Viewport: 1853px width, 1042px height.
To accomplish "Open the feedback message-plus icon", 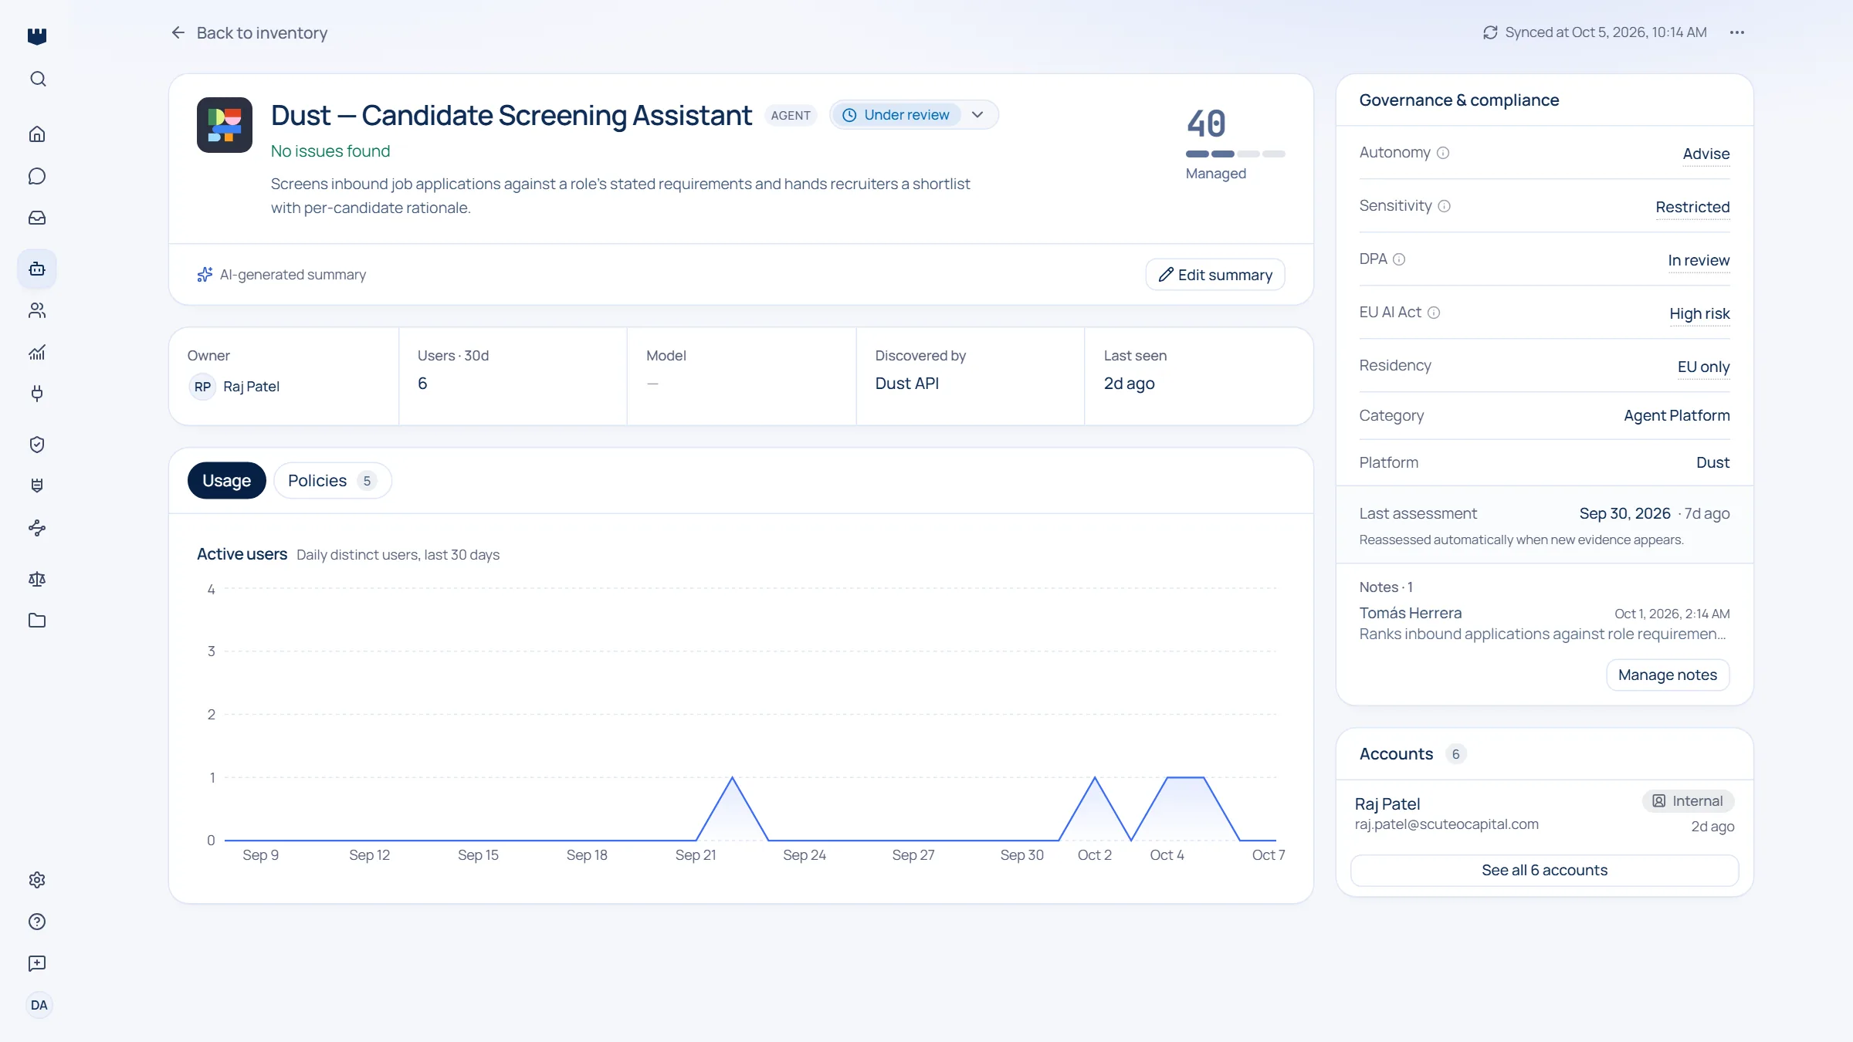I will coord(37,963).
